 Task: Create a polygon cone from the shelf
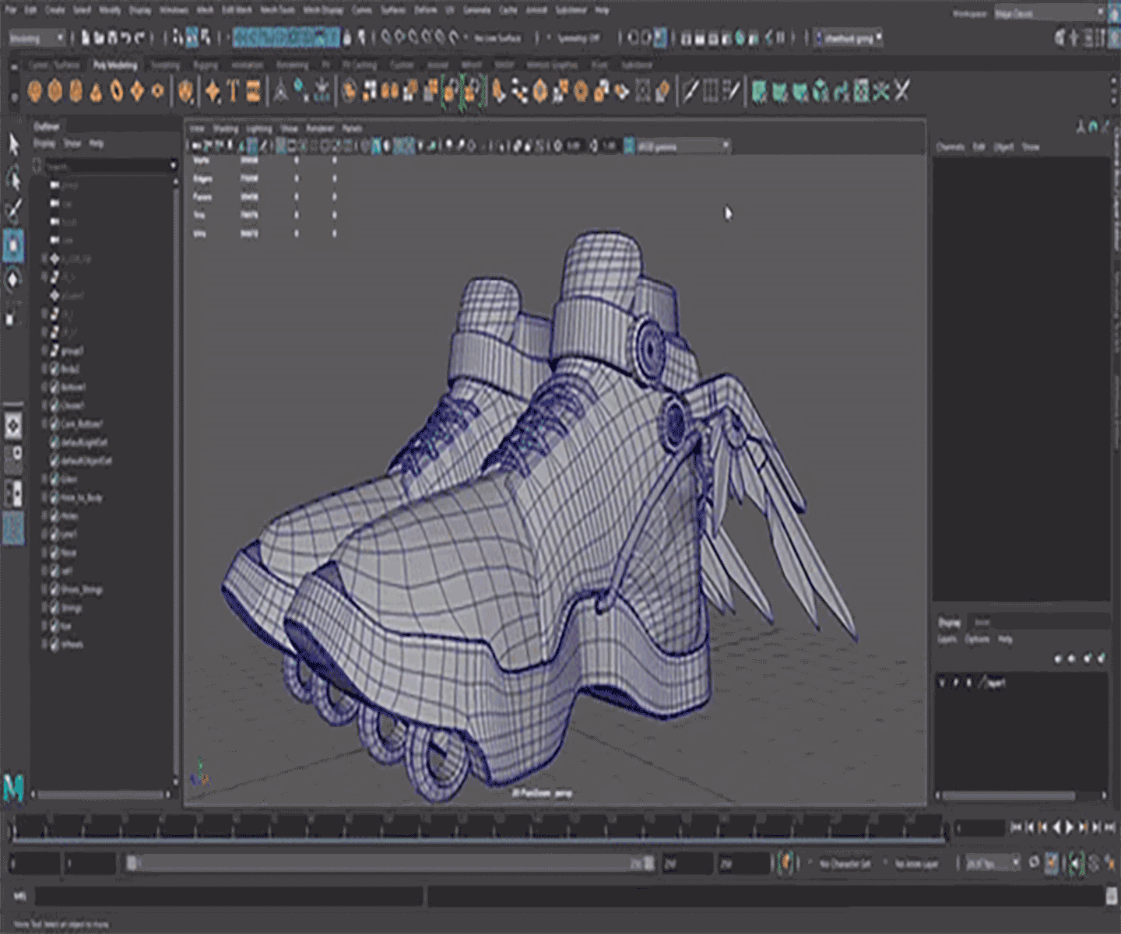click(96, 92)
